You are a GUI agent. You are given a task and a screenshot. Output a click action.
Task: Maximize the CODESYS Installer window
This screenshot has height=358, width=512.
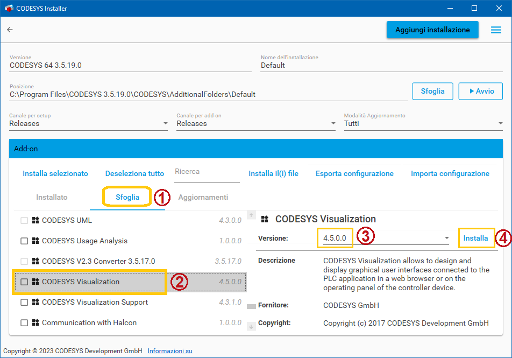pos(474,8)
